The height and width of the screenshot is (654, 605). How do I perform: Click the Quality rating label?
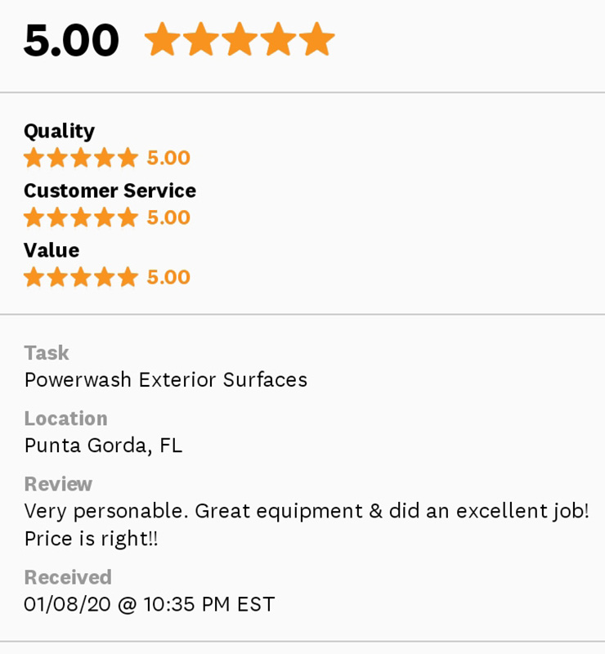point(59,131)
